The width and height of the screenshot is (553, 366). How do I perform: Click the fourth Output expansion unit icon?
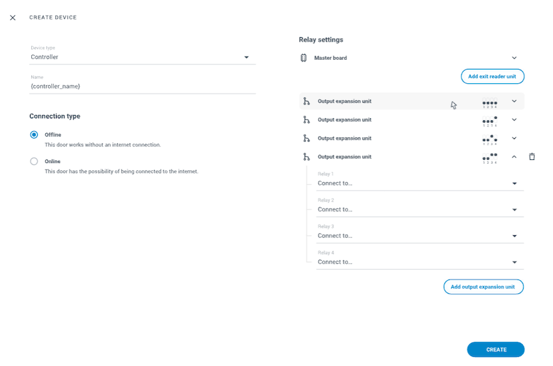click(x=306, y=157)
